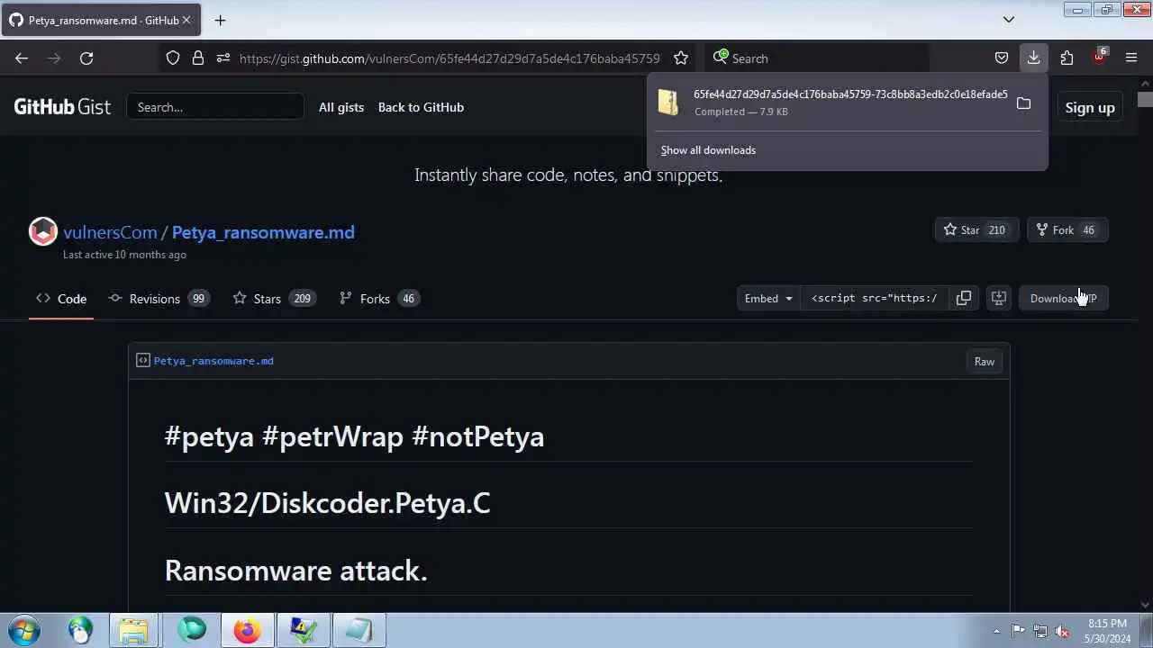Bookmark page with the star icon
1153x648 pixels.
click(x=681, y=58)
